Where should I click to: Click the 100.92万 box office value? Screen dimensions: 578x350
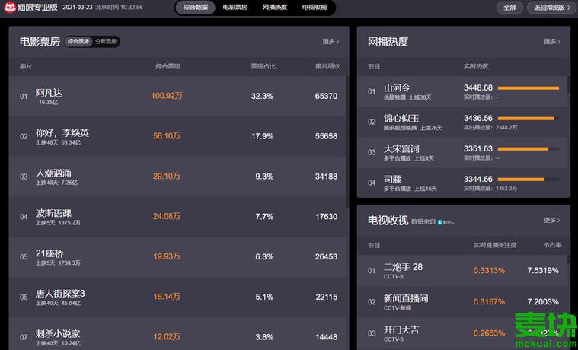click(167, 96)
